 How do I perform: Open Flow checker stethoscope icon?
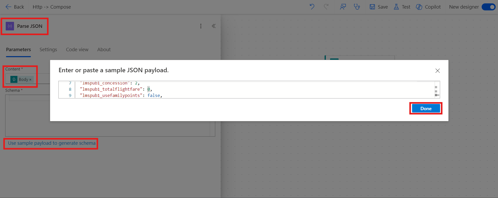[x=357, y=7]
